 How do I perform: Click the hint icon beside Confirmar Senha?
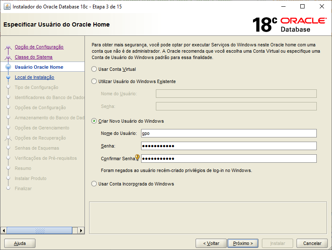pos(137,158)
